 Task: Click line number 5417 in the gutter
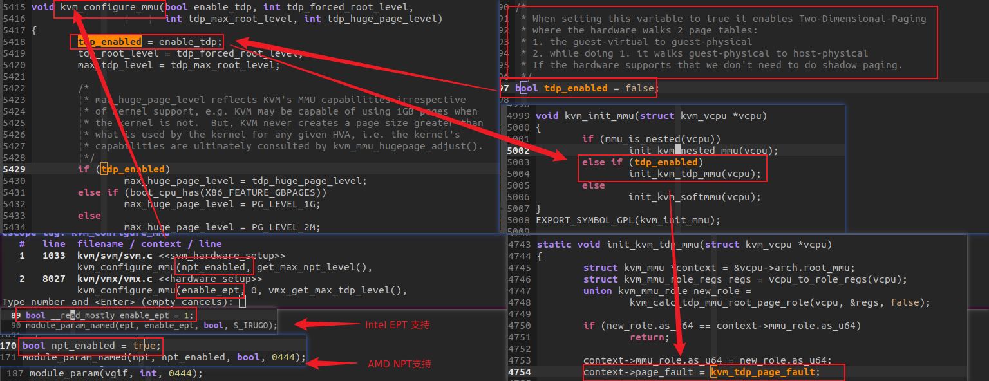(x=14, y=30)
